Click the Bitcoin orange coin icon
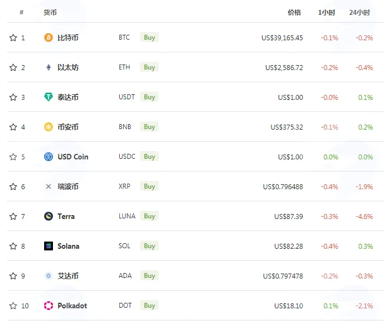Screen dimensions: 384x321 (x=48, y=38)
